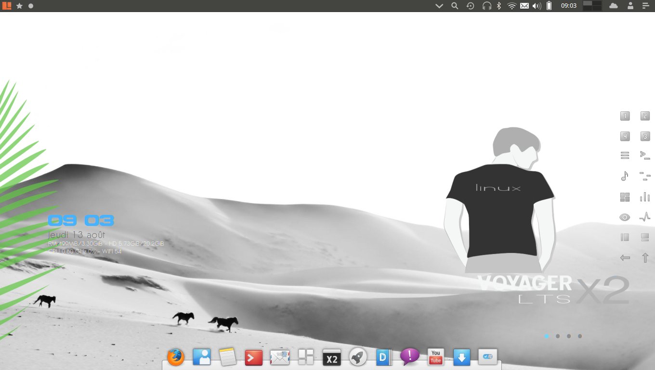Open the blue D book dock icon
655x370 pixels.
point(384,357)
